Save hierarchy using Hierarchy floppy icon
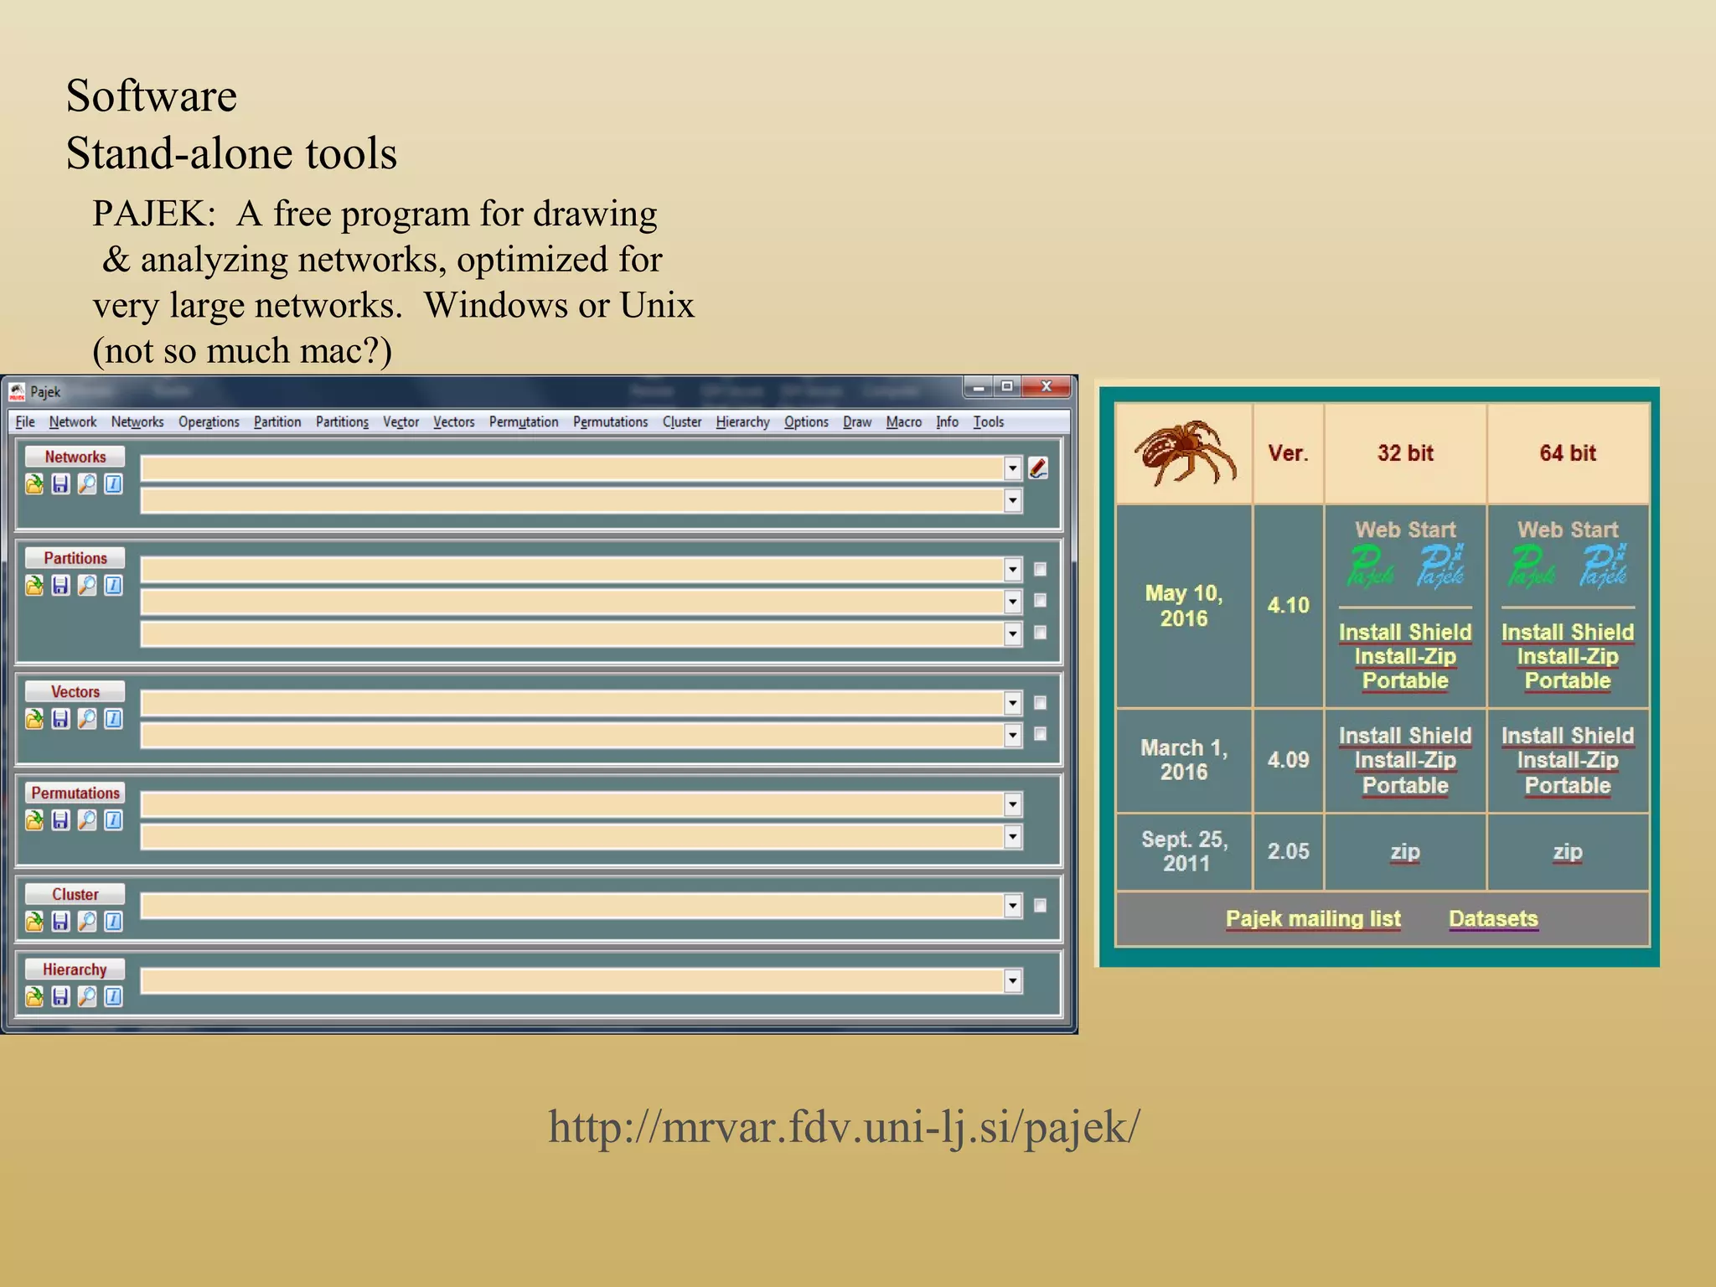This screenshot has width=1716, height=1287. click(x=60, y=995)
